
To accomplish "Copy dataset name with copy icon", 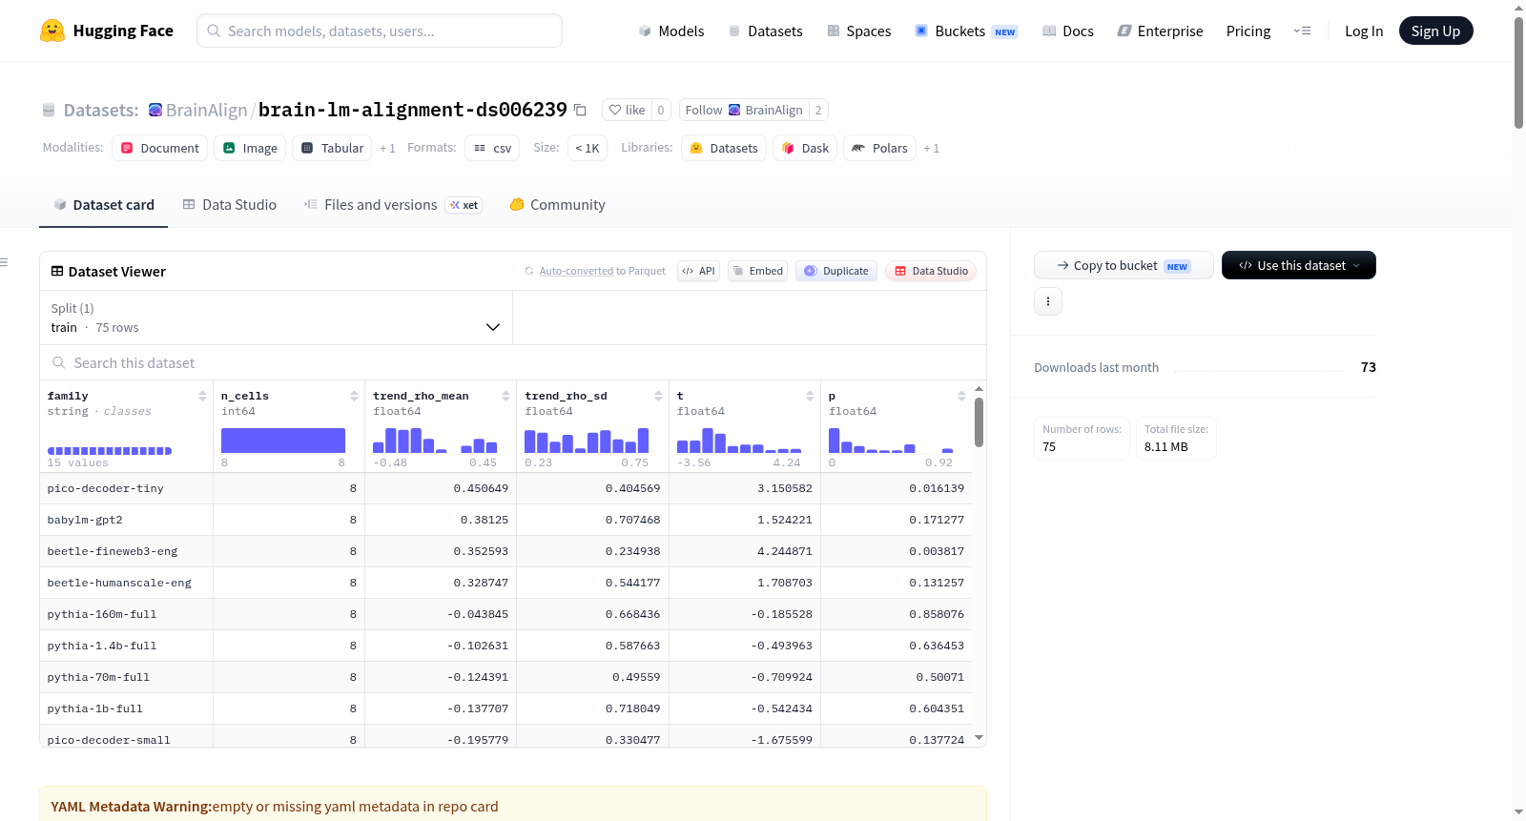I will (580, 110).
